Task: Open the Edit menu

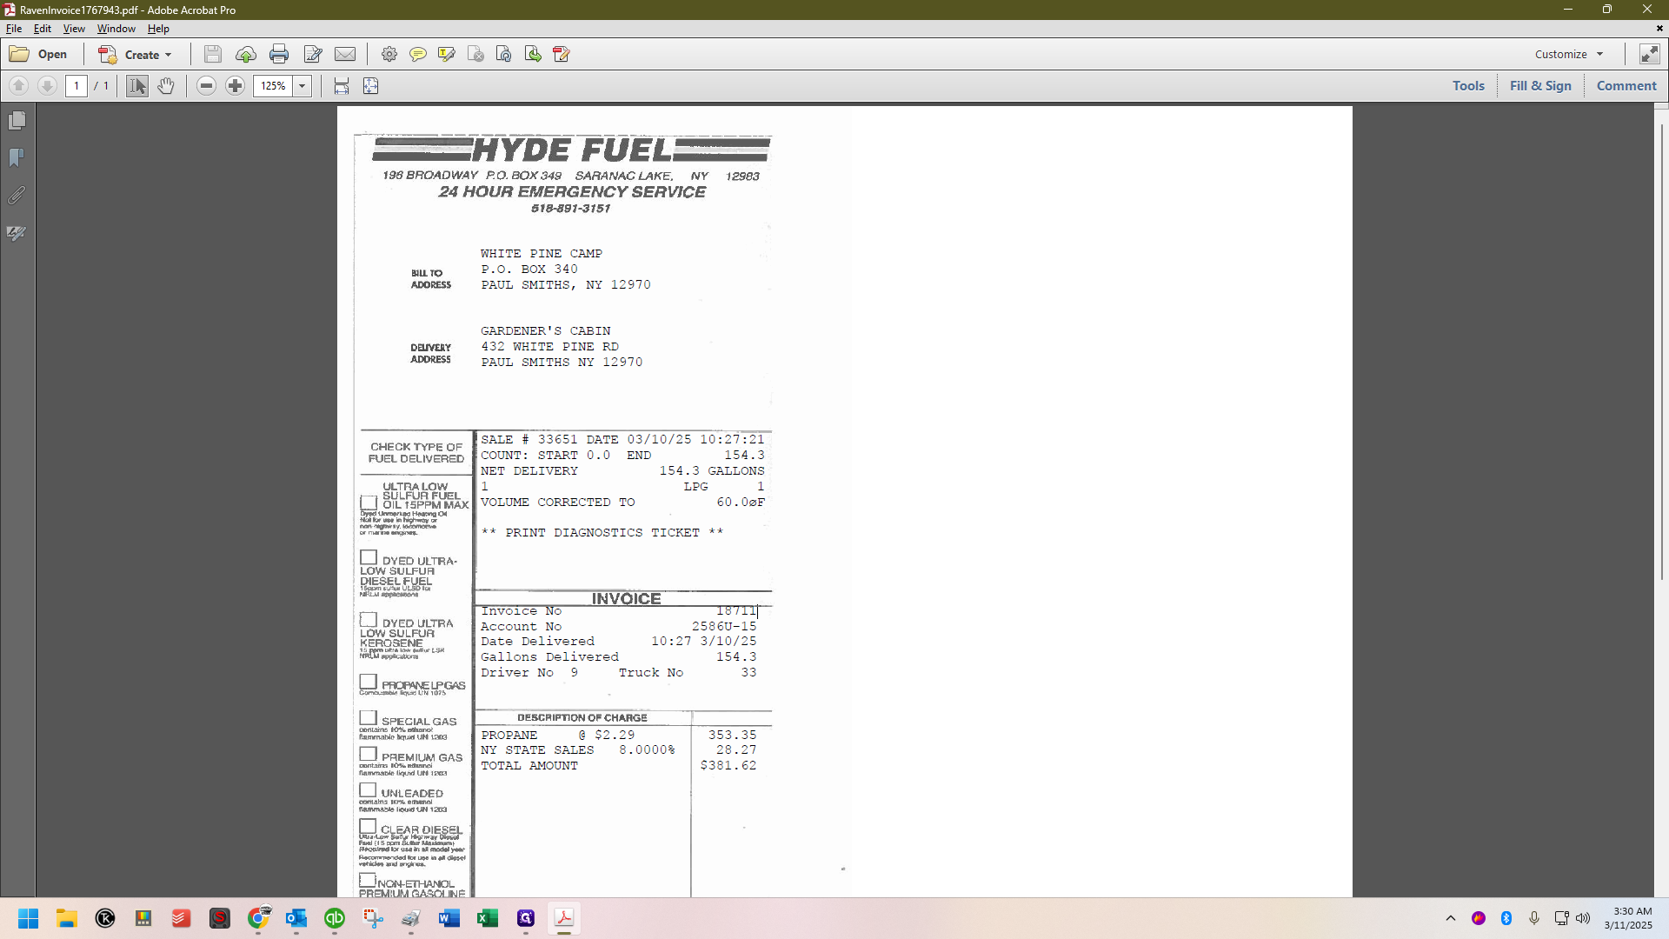Action: click(42, 29)
